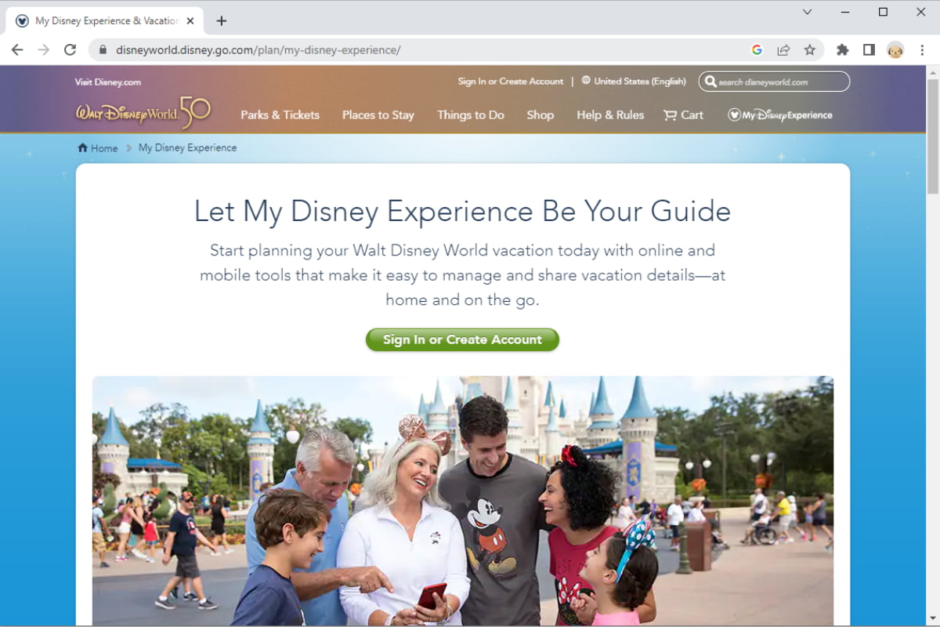This screenshot has height=627, width=940.
Task: Open the Shop menu
Action: pyautogui.click(x=540, y=115)
